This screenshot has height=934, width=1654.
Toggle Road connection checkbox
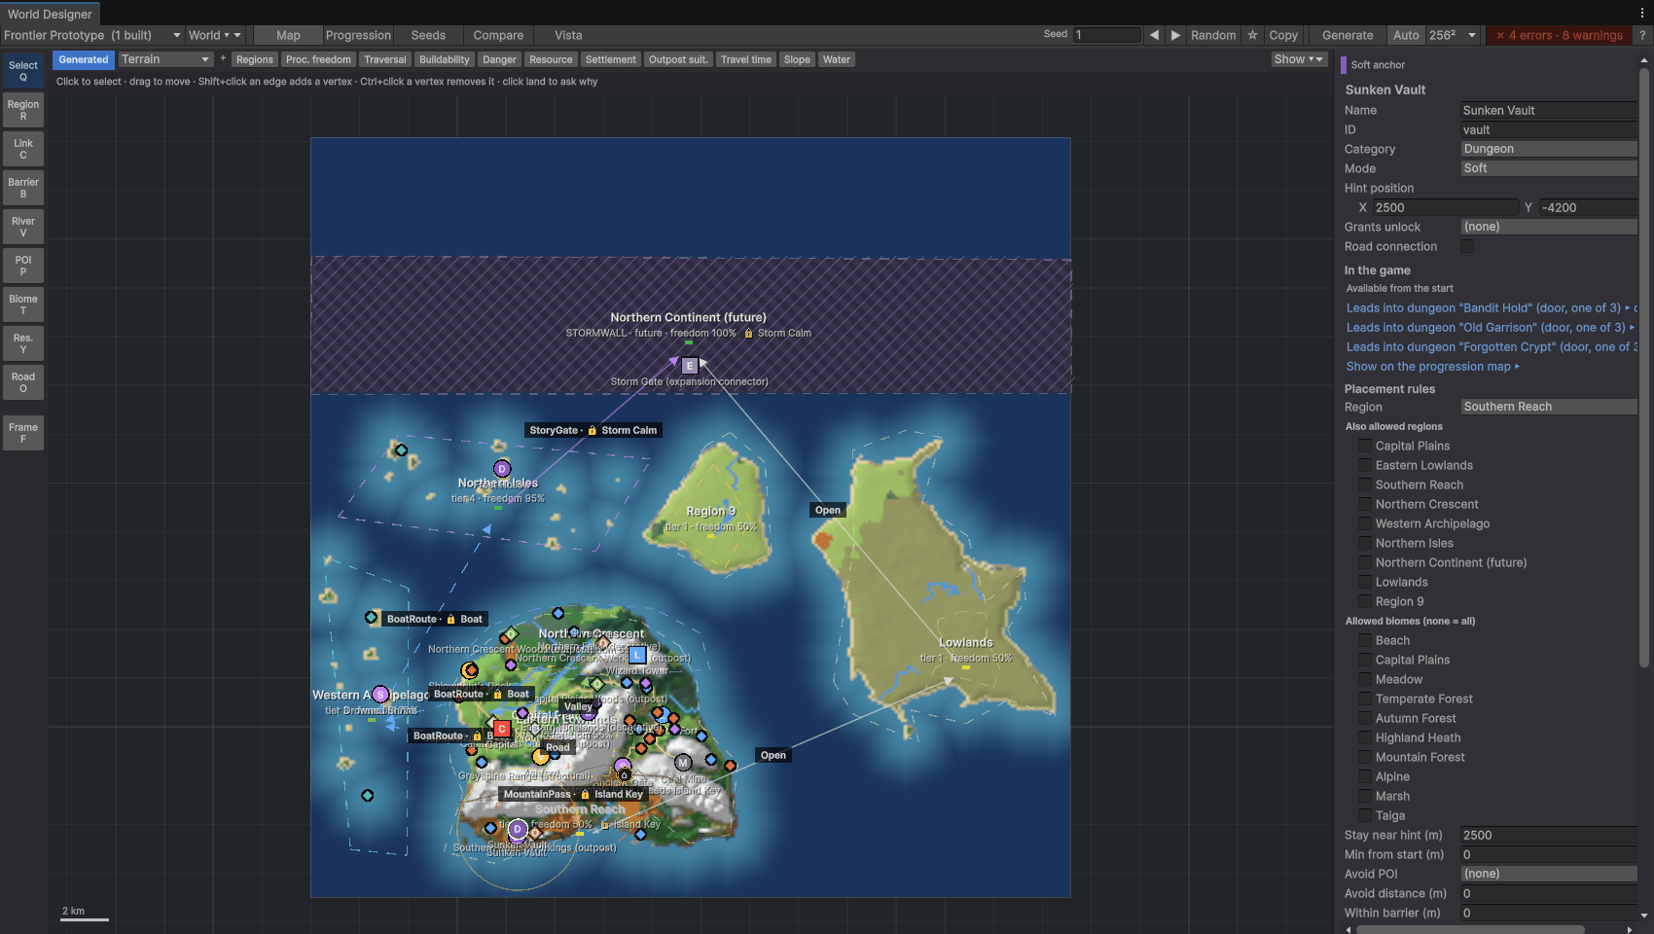tap(1467, 246)
